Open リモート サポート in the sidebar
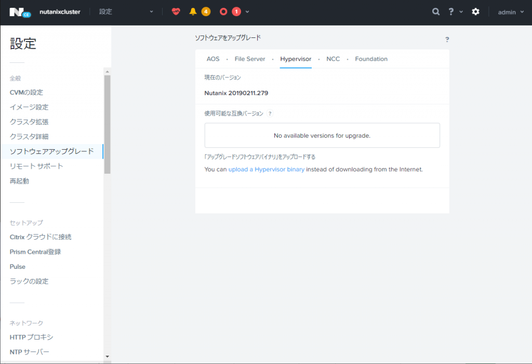532x364 pixels. pyautogui.click(x=36, y=166)
